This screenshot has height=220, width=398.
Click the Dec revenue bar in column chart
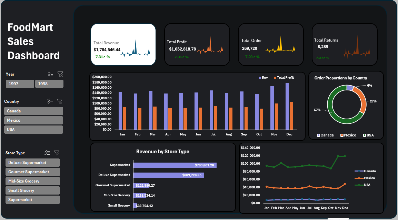tap(287, 107)
